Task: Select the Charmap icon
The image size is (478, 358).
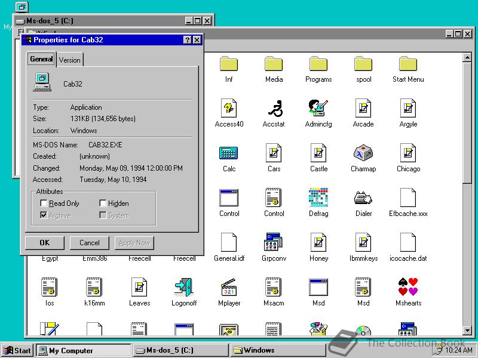Action: [x=363, y=153]
